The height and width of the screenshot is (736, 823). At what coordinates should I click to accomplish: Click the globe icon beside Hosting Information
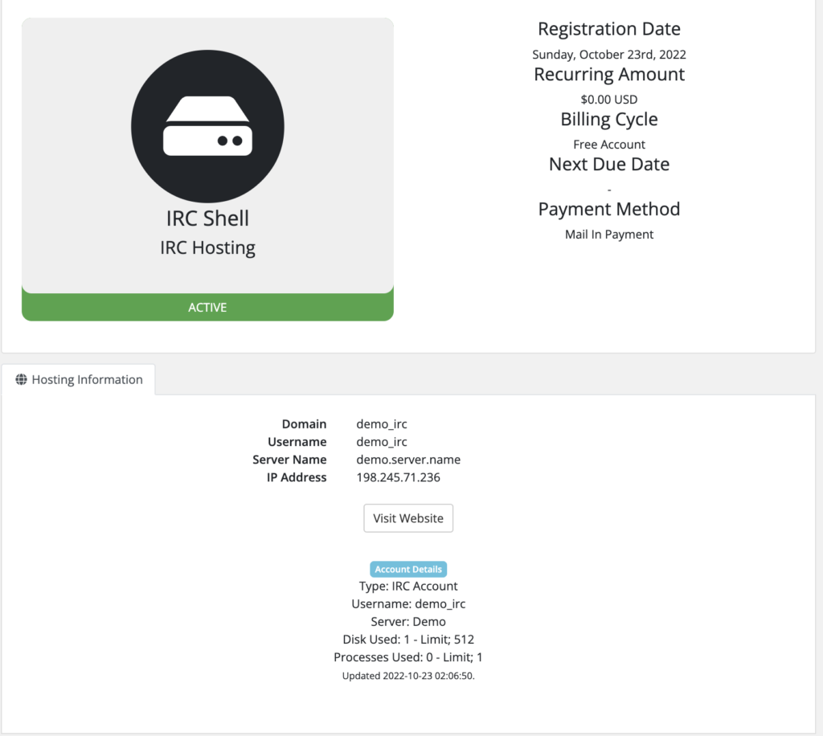coord(21,379)
